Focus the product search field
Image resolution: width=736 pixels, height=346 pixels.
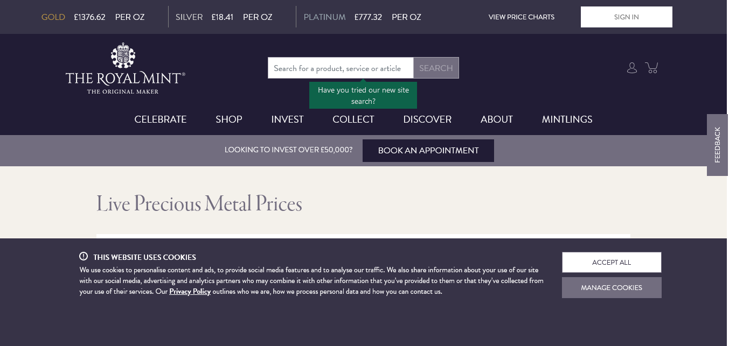[x=341, y=68]
